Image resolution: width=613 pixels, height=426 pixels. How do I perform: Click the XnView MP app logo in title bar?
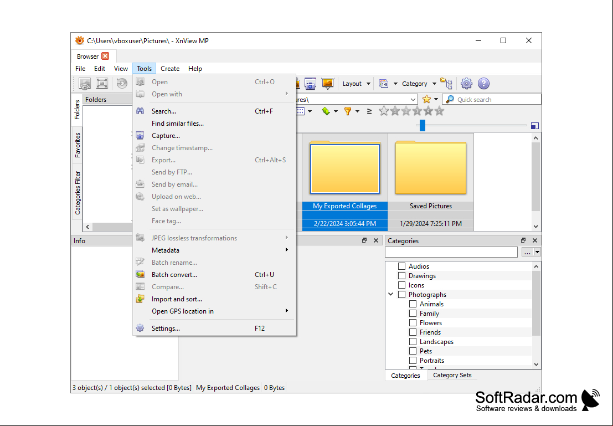(x=79, y=40)
